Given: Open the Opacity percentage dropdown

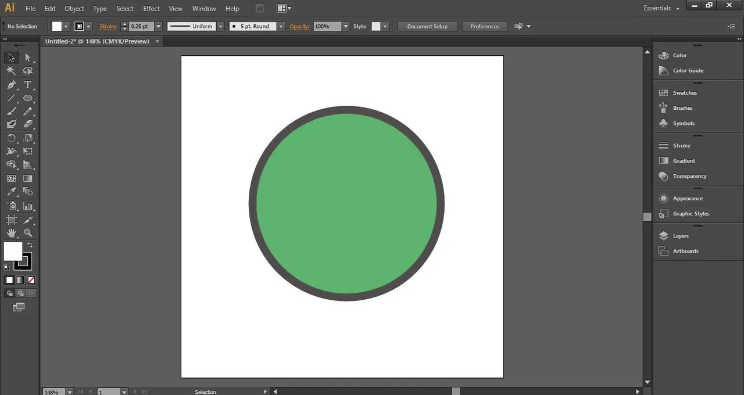Looking at the screenshot, I should click(346, 26).
